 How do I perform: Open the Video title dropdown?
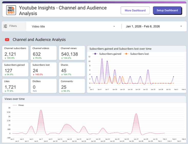tap(73, 26)
